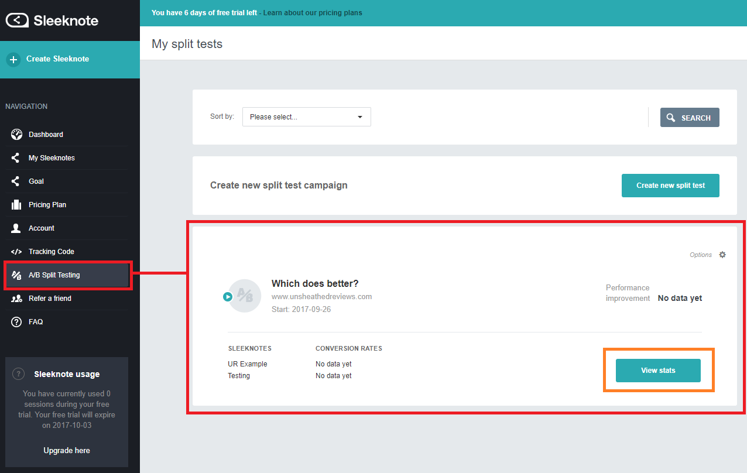Click the Goal share icon
This screenshot has width=747, height=473.
point(16,181)
